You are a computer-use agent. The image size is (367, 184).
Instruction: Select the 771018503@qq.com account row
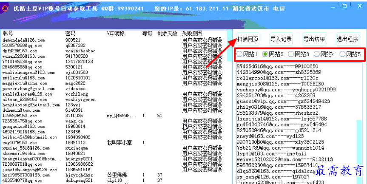tap(112, 62)
